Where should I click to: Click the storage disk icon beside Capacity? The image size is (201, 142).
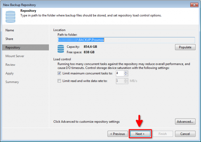(60, 49)
